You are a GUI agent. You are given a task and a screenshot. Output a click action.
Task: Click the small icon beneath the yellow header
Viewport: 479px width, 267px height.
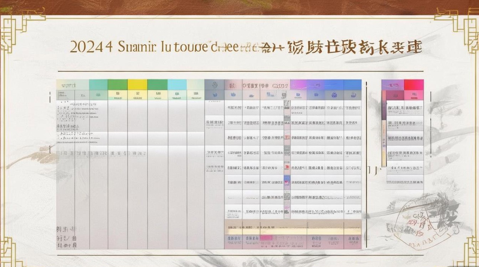137,95
